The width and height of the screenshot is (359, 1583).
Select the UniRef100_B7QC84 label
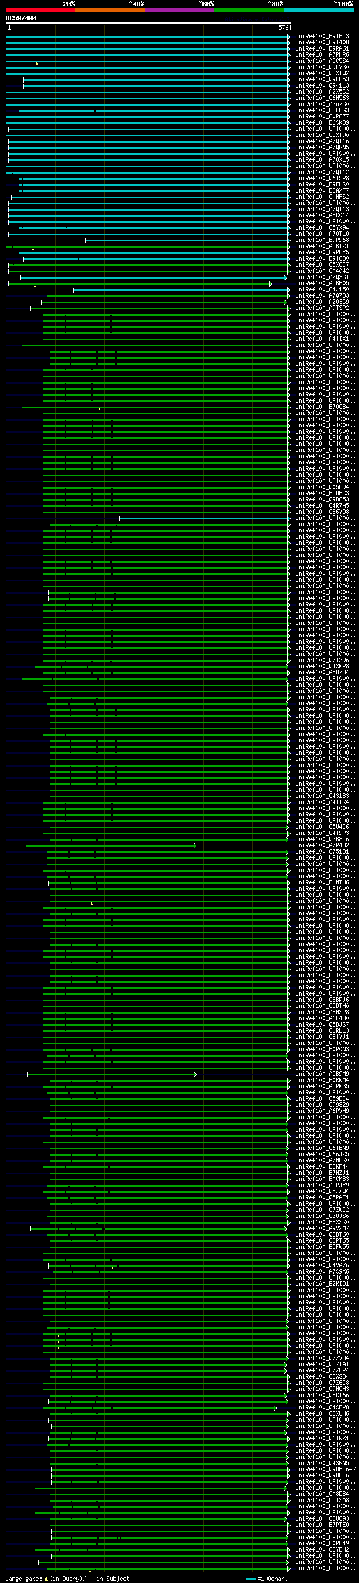point(322,407)
